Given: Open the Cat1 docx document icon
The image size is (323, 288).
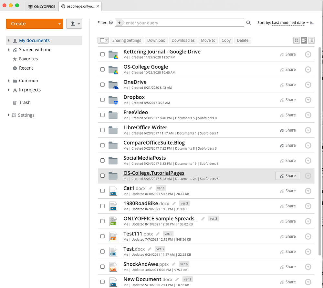Looking at the screenshot, I should pos(113,191).
